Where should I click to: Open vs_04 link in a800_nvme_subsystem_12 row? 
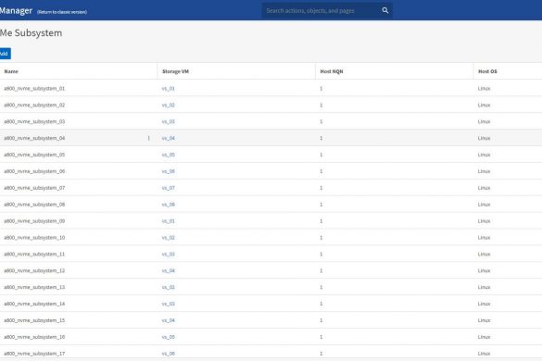[169, 271]
